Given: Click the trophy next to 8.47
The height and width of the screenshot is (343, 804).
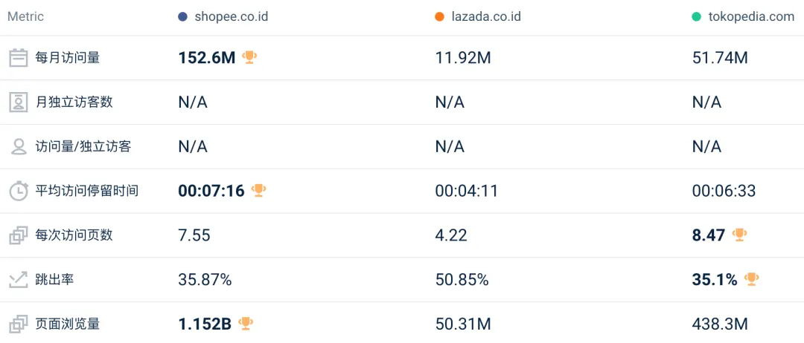Looking at the screenshot, I should pos(739,235).
